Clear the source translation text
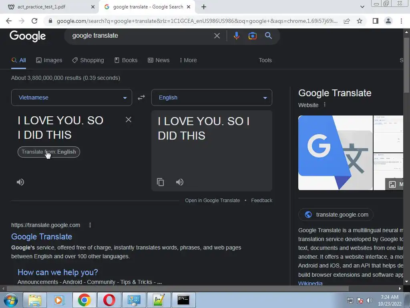Image resolution: width=410 pixels, height=308 pixels. point(129,120)
